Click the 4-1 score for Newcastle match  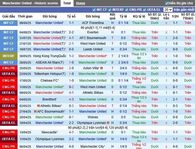(71, 132)
